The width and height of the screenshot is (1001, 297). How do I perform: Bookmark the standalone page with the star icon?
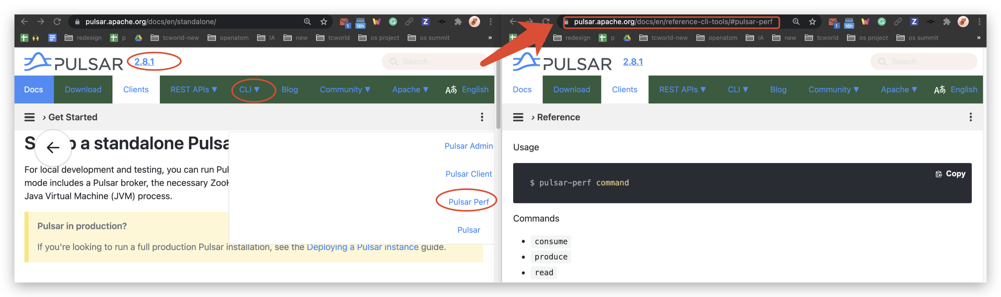click(324, 22)
